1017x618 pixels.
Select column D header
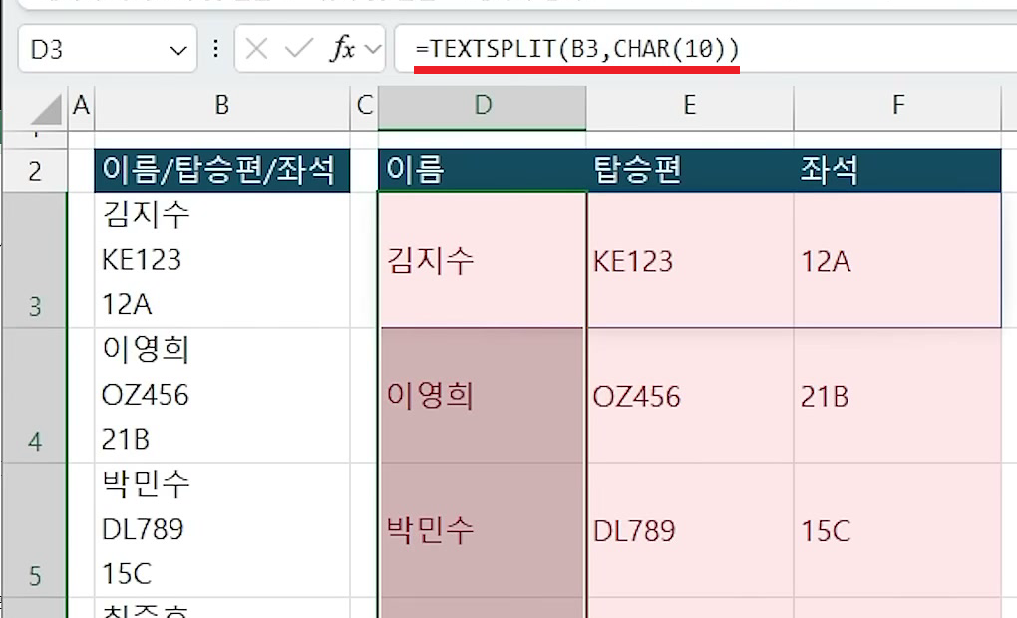pos(483,105)
